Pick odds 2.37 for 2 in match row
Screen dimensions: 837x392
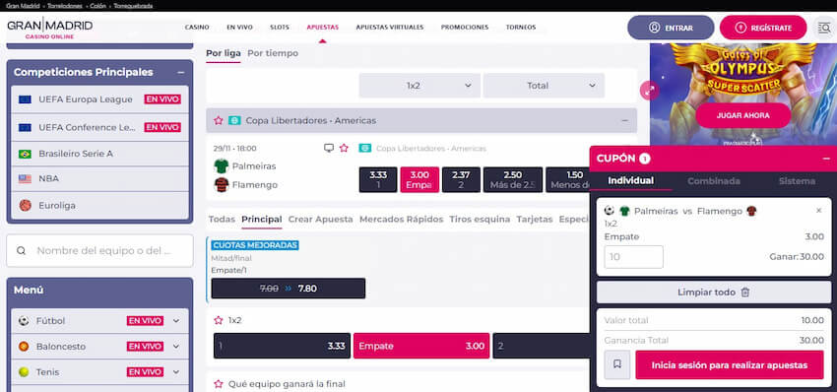point(461,180)
